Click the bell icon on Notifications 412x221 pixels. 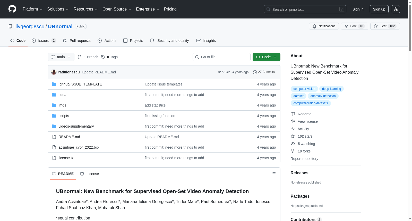(314, 26)
